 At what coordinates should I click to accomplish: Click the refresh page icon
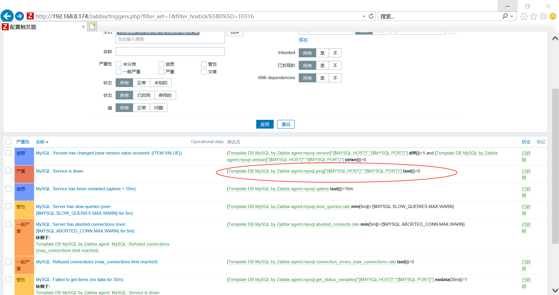[x=371, y=16]
